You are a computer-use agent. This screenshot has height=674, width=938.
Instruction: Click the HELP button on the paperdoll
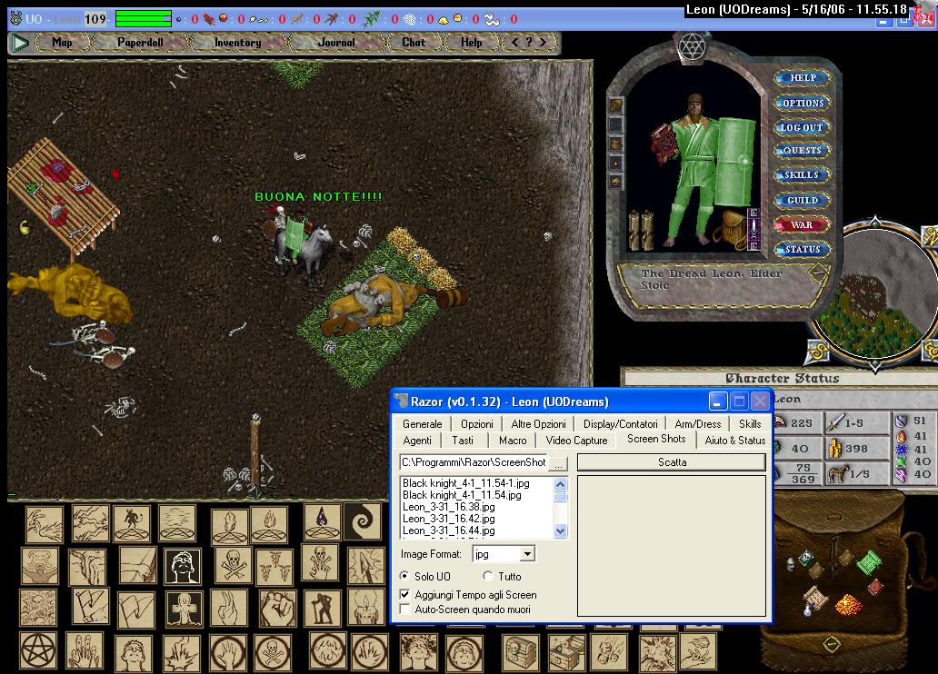(803, 78)
